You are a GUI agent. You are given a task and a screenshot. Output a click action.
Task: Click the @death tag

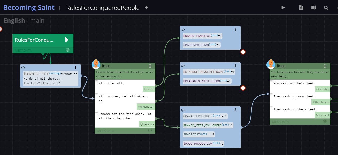[149, 89]
